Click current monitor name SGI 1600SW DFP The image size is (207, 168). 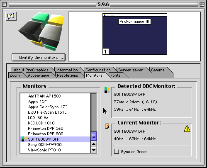(129, 131)
